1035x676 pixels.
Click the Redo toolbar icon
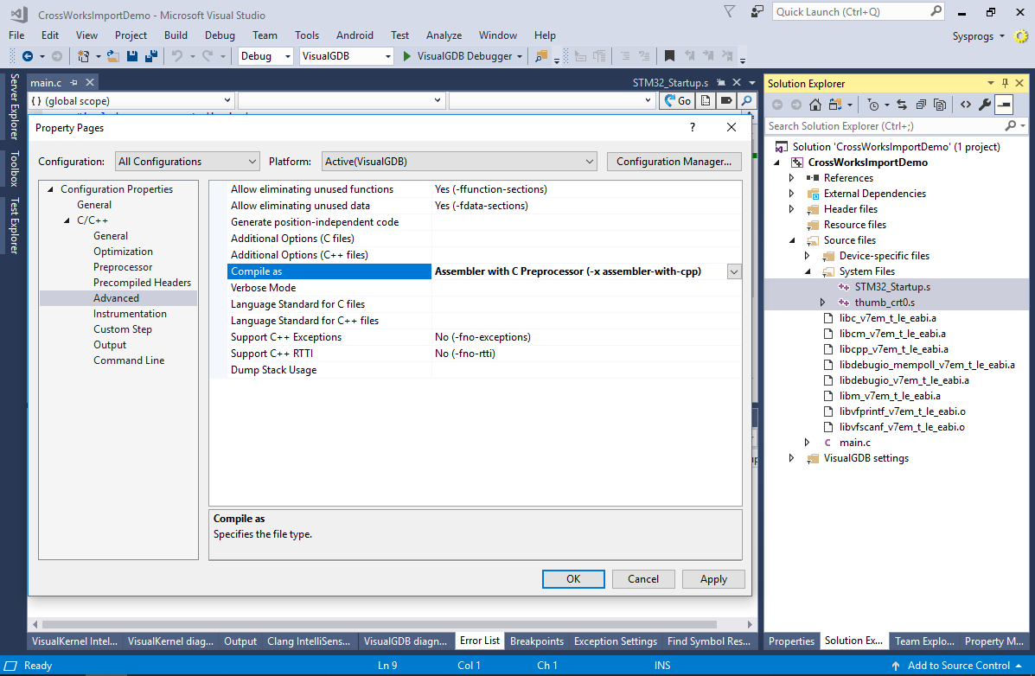[208, 56]
